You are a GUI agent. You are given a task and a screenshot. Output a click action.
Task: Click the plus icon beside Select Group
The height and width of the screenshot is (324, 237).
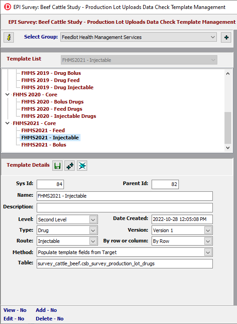tap(226, 37)
